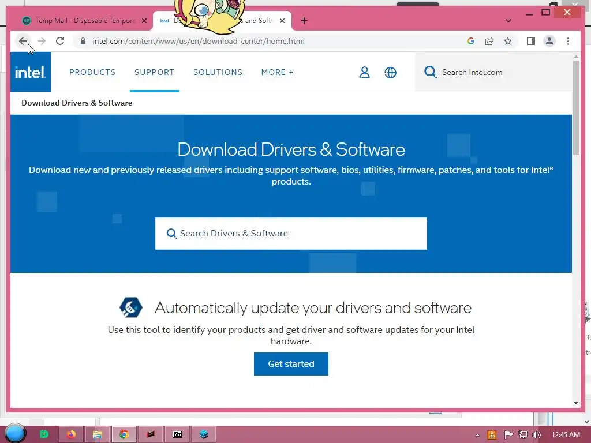The width and height of the screenshot is (591, 443).
Task: Open Google icon in address bar
Action: [471, 41]
